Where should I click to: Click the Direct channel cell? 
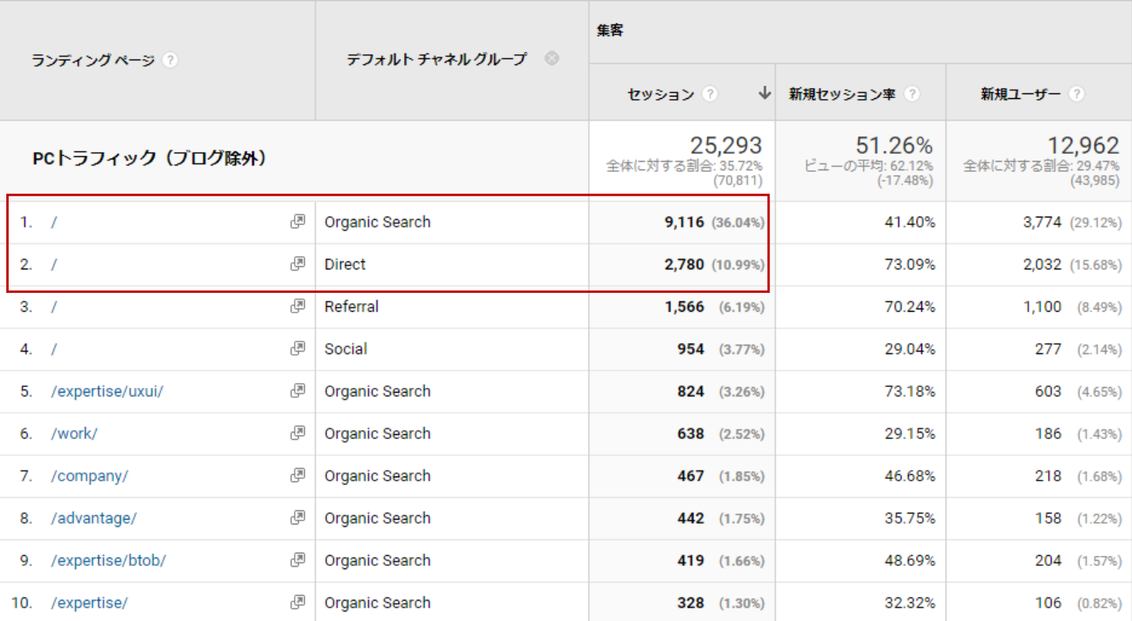pos(345,265)
